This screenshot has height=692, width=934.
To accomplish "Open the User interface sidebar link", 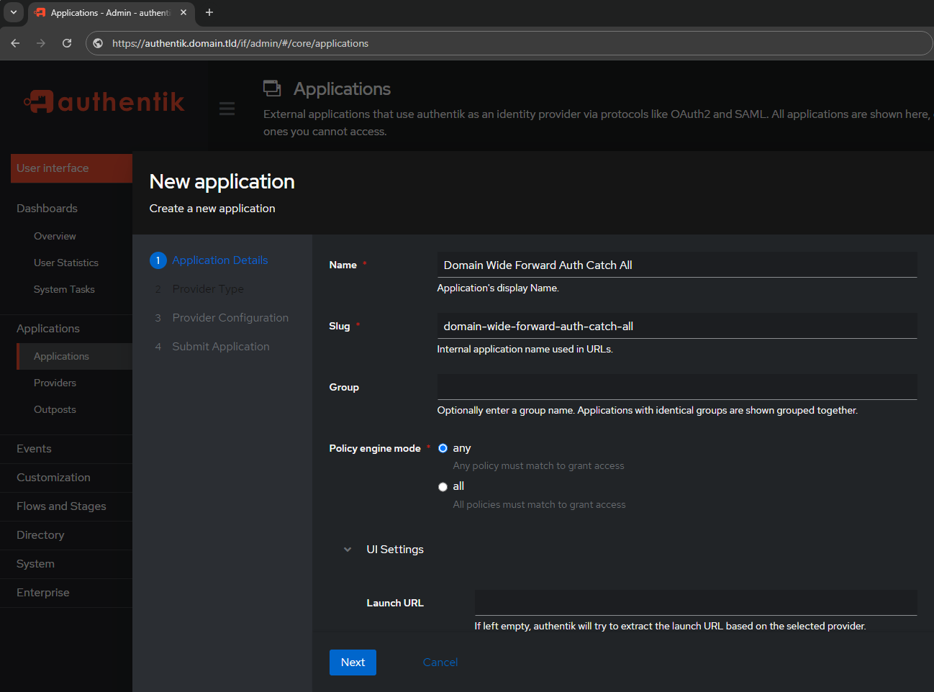I will 71,168.
